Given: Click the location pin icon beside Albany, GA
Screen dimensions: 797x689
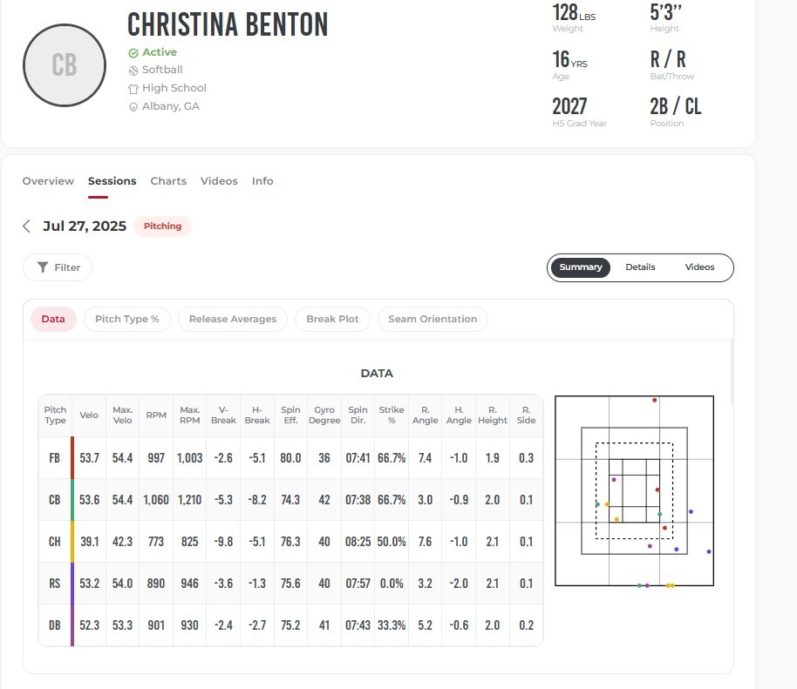Looking at the screenshot, I should [133, 107].
